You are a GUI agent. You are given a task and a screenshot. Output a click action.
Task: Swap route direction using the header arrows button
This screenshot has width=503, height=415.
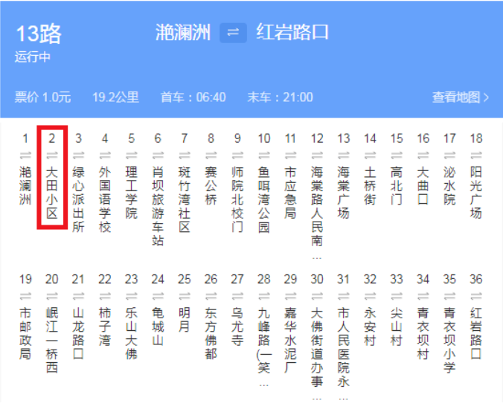pos(233,33)
